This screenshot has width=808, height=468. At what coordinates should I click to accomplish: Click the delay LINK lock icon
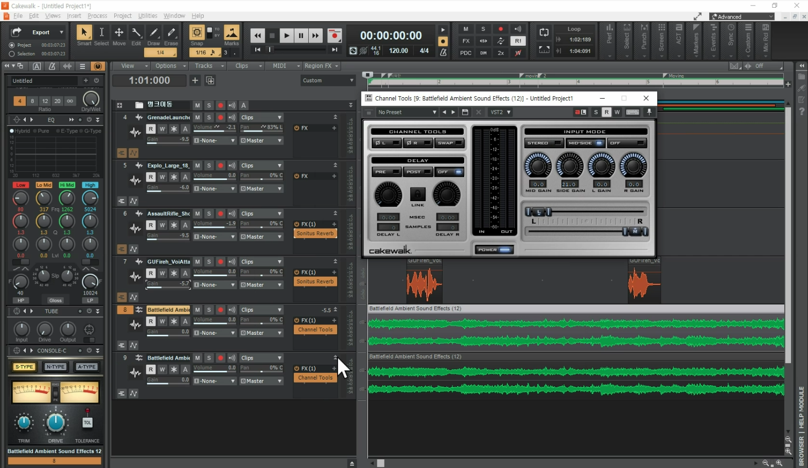417,194
